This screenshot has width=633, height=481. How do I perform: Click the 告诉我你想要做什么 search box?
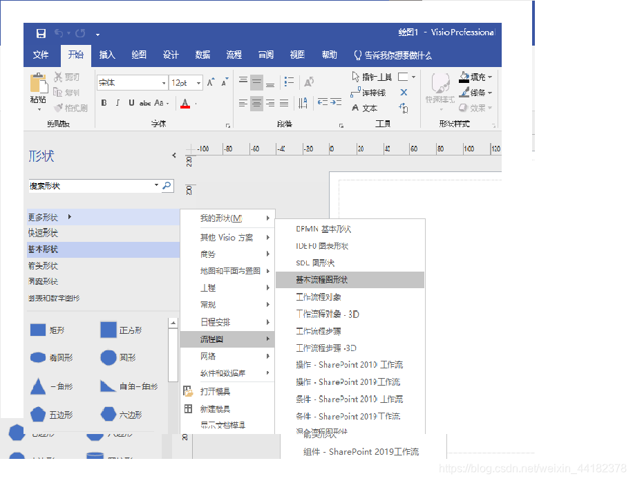click(393, 55)
